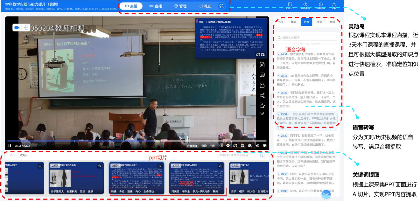420x202 pixels.
Task: Click the 举报 report warning icon
Action: (x=334, y=5)
